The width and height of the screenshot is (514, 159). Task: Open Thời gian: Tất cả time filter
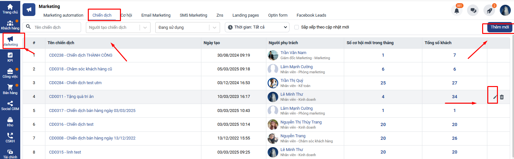pos(257,27)
